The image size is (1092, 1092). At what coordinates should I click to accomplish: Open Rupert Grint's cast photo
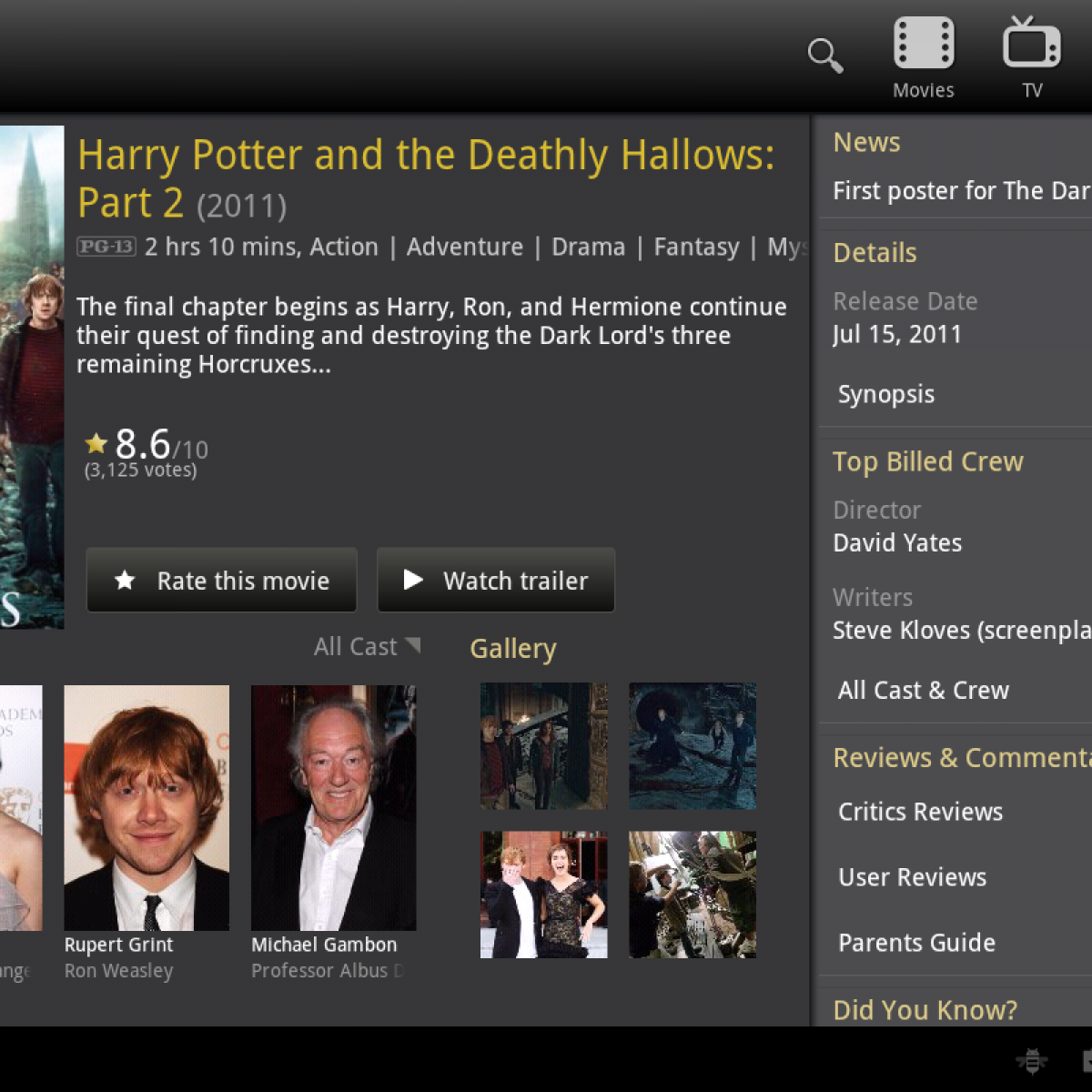(147, 807)
